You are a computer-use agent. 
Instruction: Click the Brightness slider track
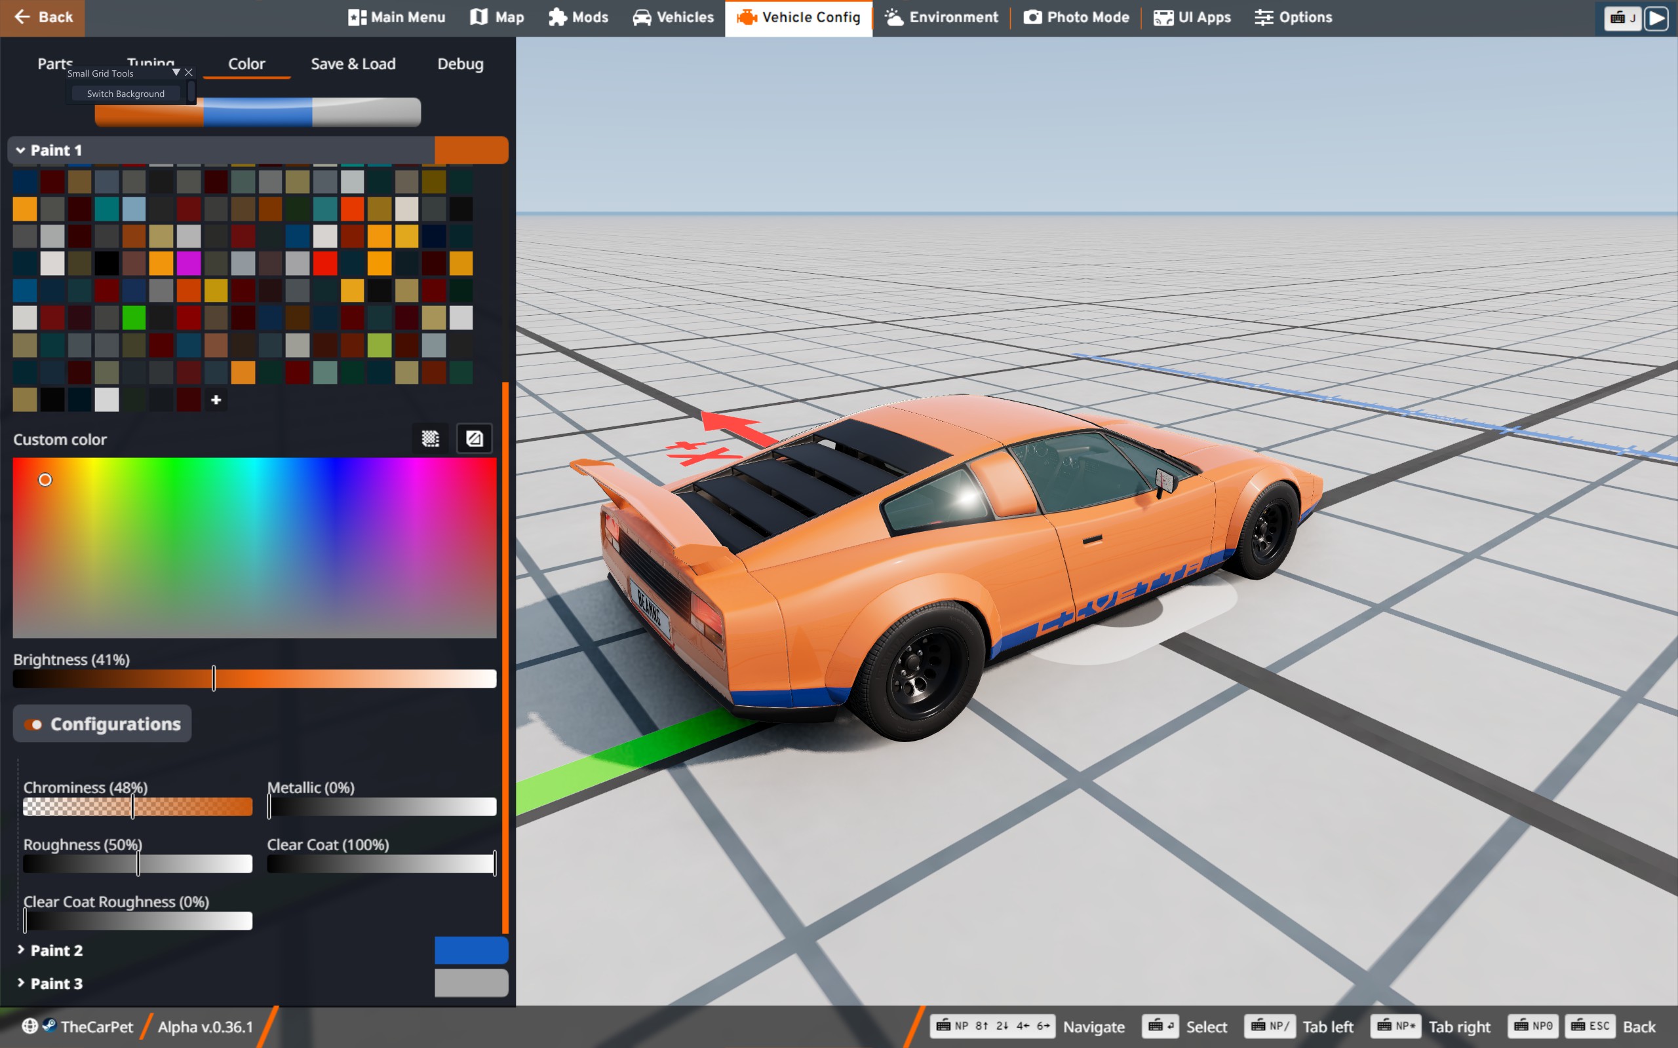click(x=347, y=679)
